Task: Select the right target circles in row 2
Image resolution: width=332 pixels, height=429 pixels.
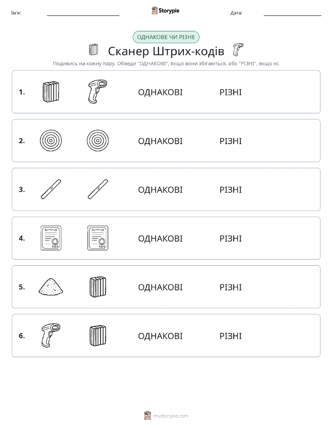Action: coord(98,141)
